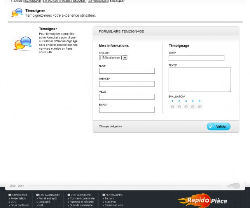This screenshot has width=250, height=208.
Task: Open Paiement et sécurité footer link
Action: (82, 202)
